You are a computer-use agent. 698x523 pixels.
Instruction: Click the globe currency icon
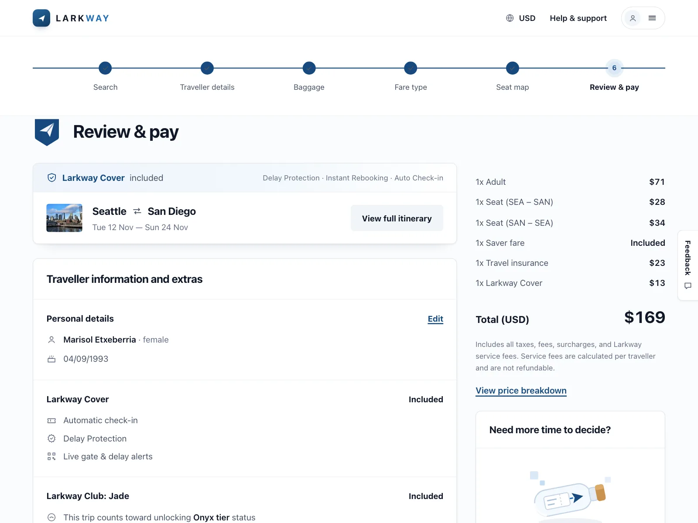pos(510,18)
